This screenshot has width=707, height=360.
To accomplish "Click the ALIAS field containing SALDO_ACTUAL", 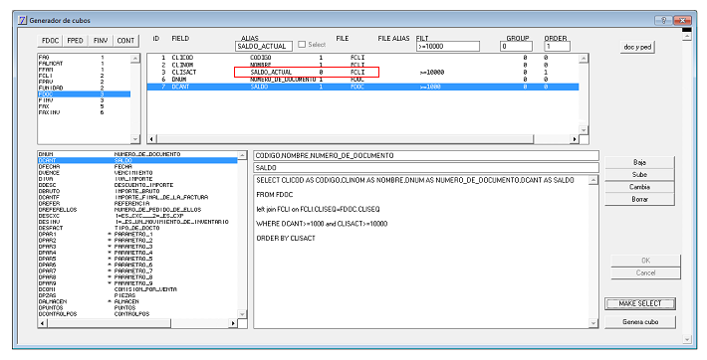I will [264, 46].
